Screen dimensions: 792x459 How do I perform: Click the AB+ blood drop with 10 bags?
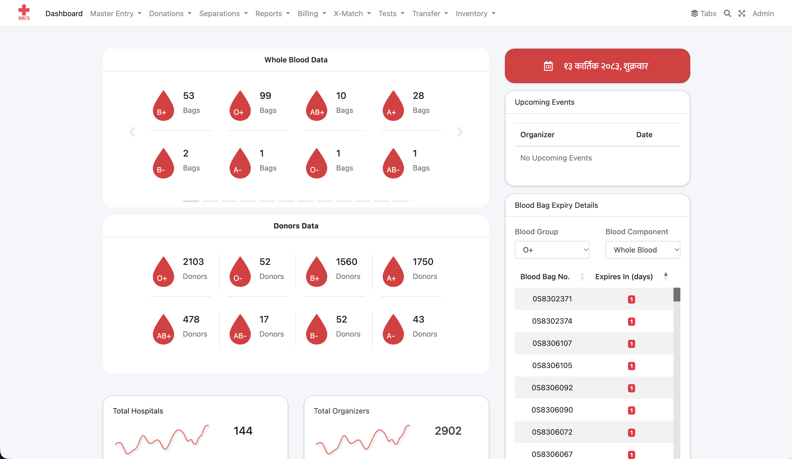(316, 105)
